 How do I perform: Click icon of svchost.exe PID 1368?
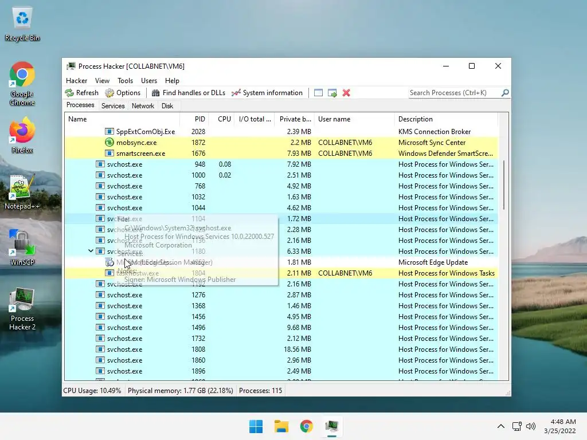tap(100, 305)
